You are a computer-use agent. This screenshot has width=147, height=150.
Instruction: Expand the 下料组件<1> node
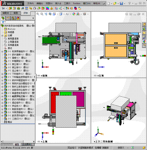[2, 74]
